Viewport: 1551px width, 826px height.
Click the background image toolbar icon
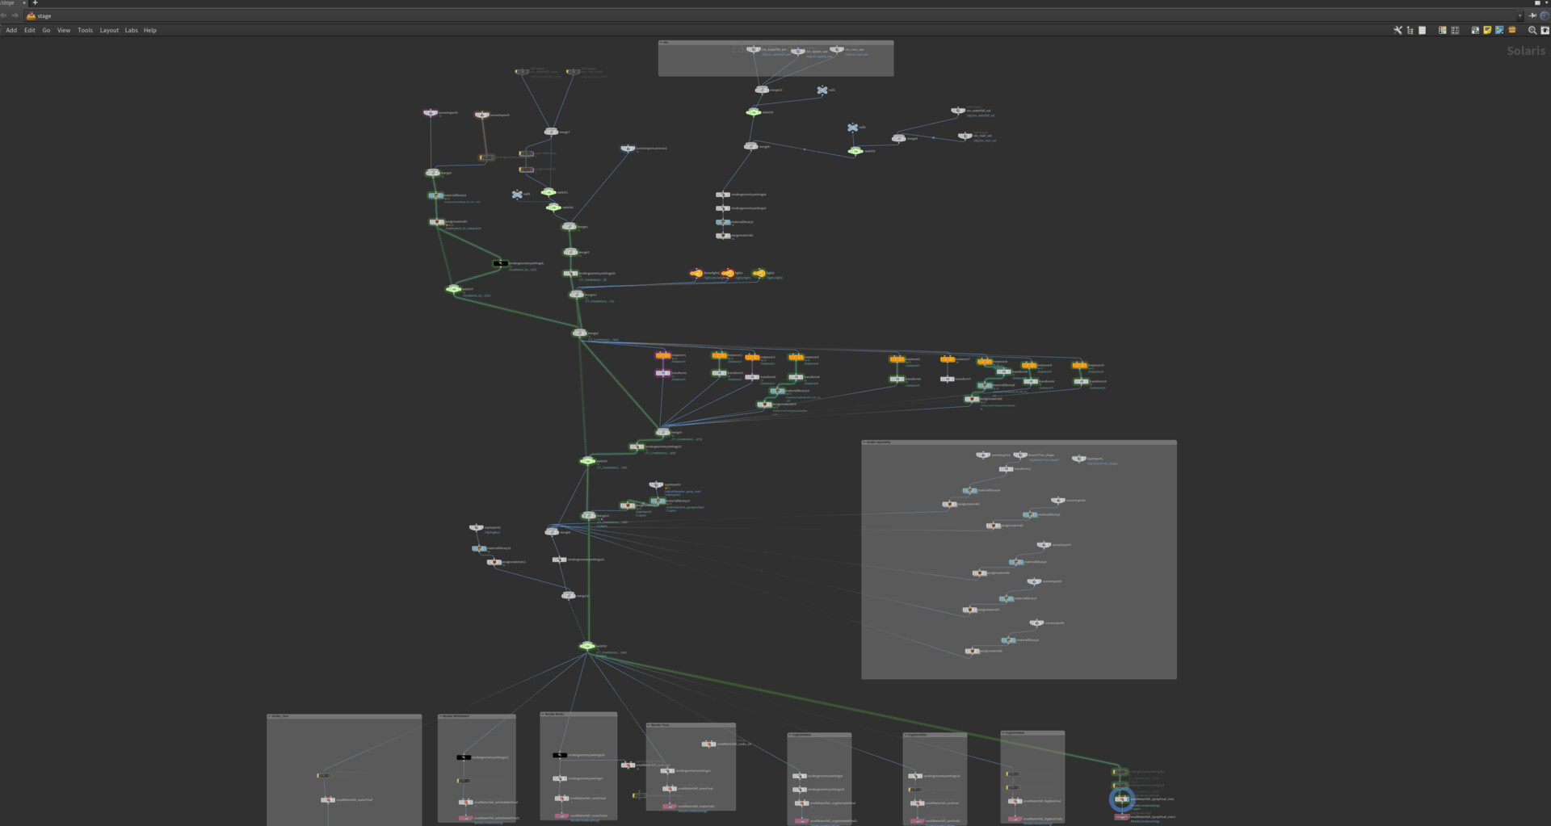click(x=1499, y=30)
